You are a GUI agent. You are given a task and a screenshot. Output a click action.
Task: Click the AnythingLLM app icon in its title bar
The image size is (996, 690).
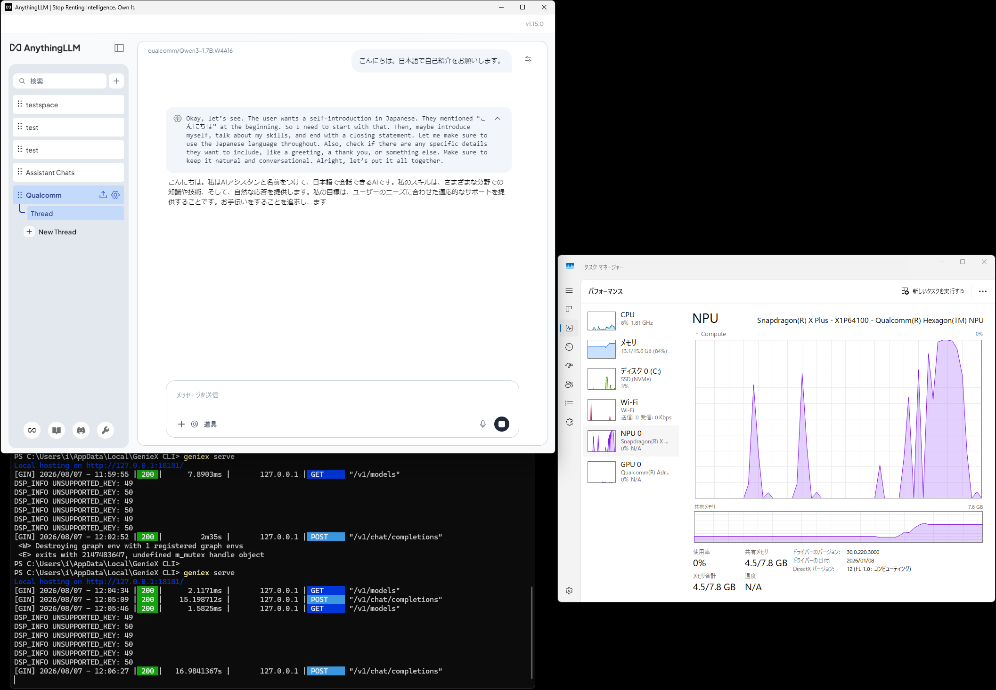pos(8,7)
